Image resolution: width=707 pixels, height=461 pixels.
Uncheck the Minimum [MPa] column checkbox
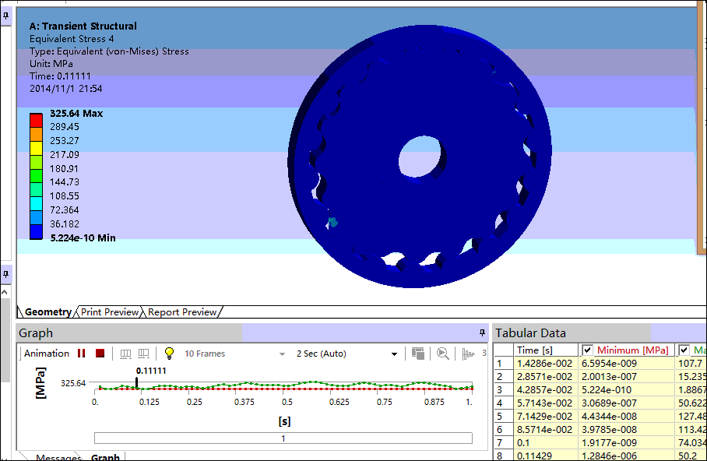(x=587, y=350)
